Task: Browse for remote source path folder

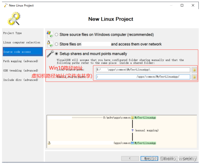Action: pos(194,77)
